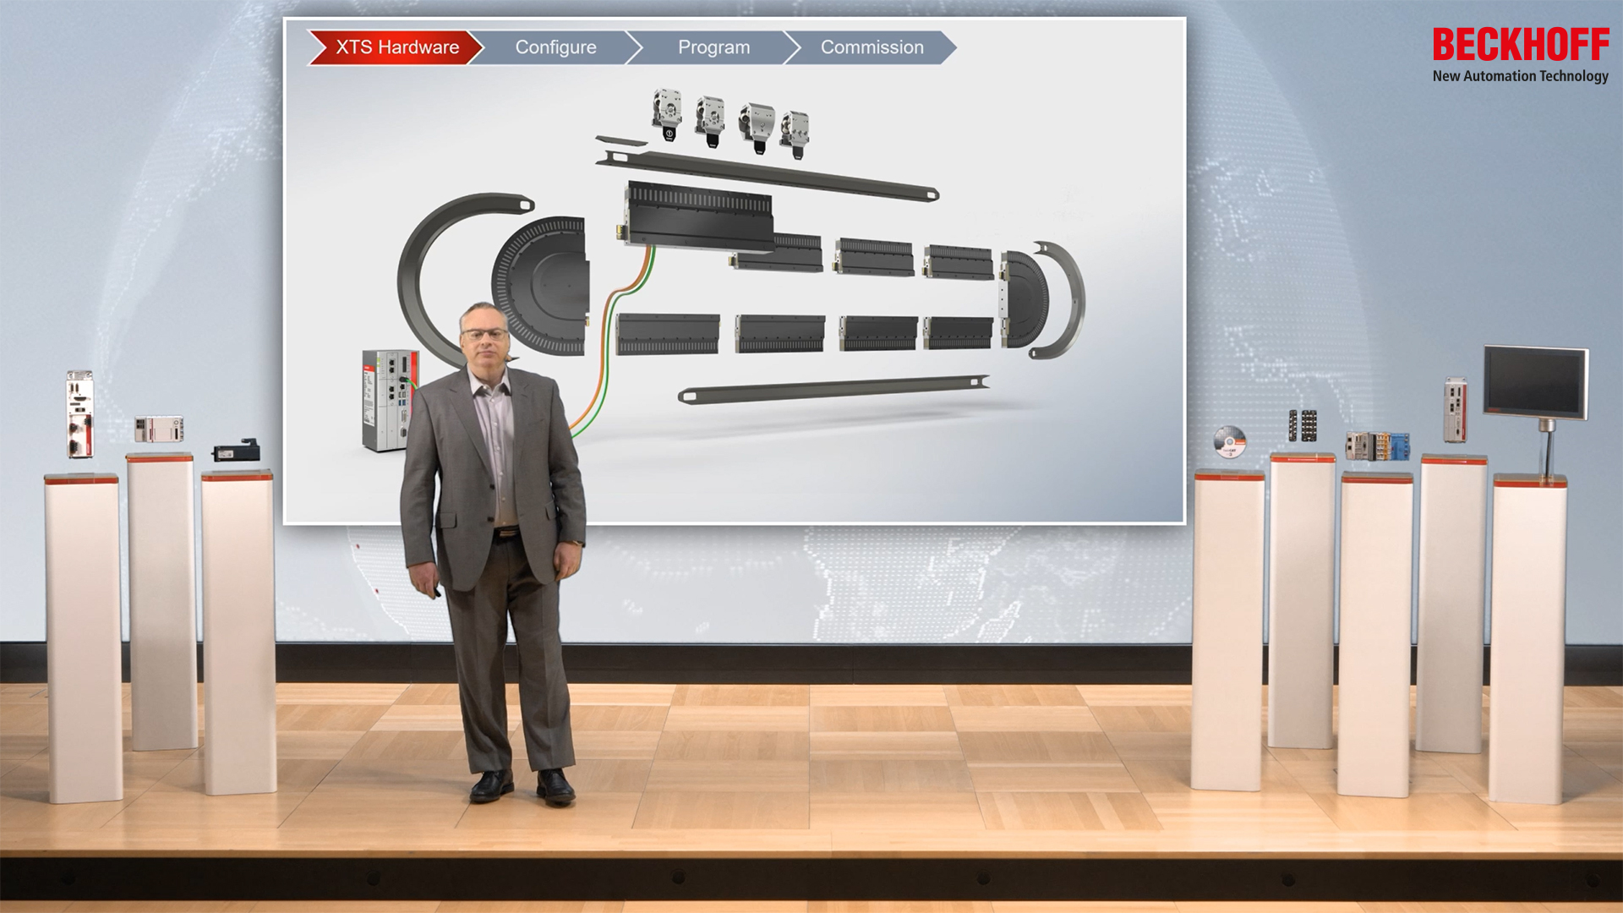The image size is (1623, 913).
Task: Click the first XTS mover
Action: [668, 115]
